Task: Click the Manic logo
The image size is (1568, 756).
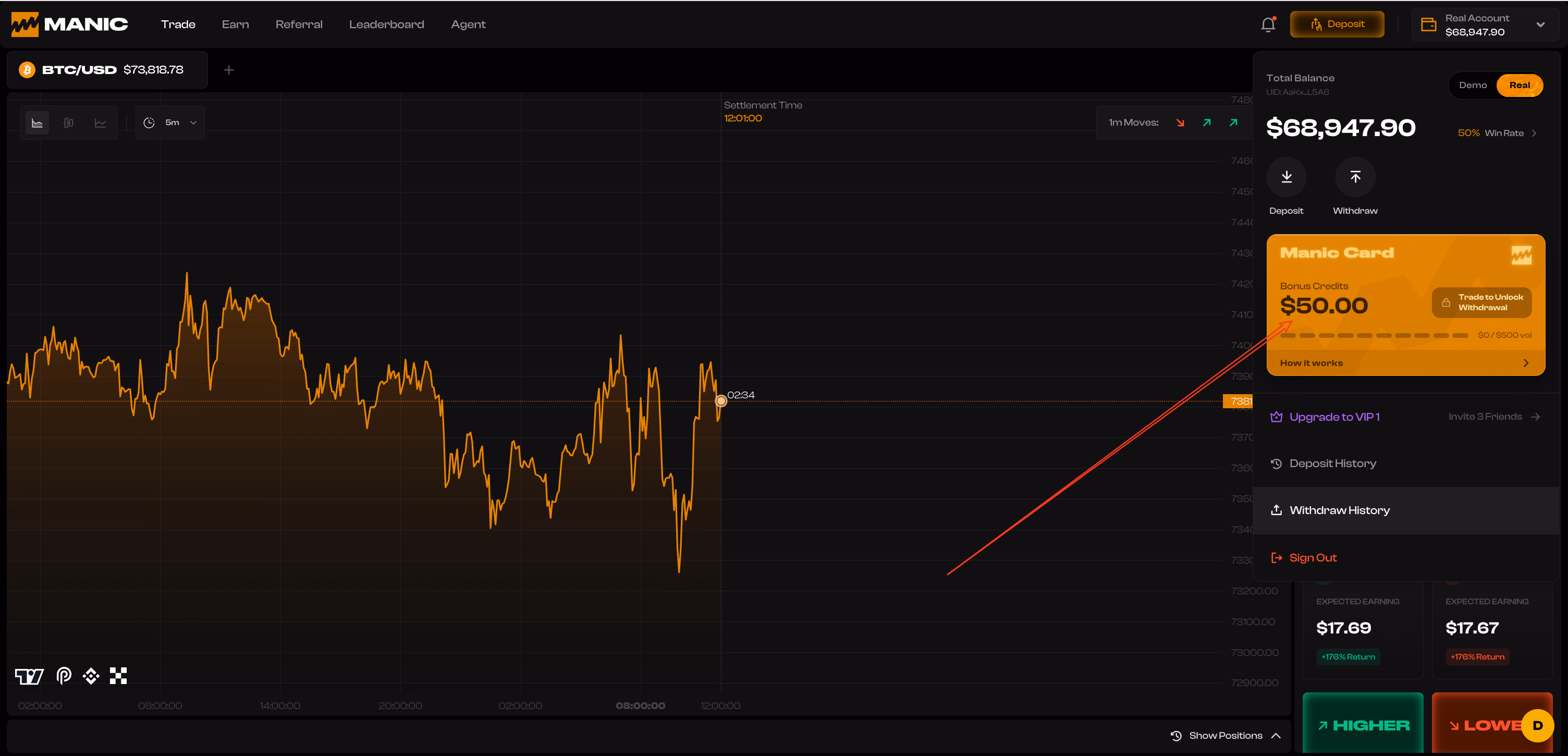Action: tap(69, 25)
